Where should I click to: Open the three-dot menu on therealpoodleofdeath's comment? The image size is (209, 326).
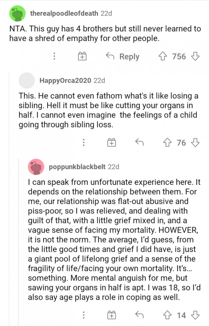point(54,56)
